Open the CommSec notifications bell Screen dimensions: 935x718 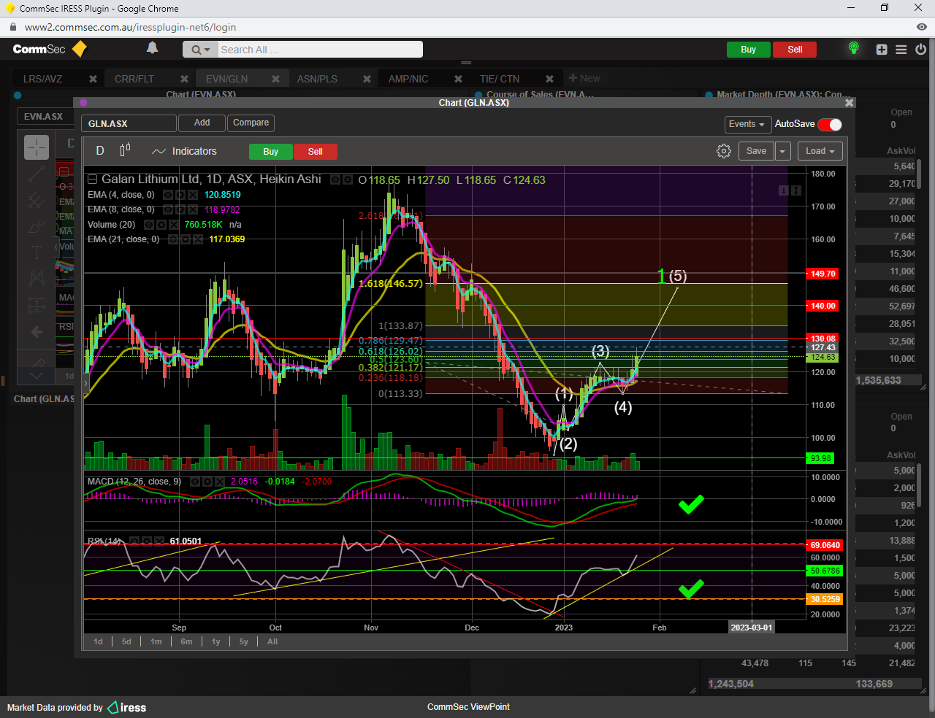click(x=152, y=48)
